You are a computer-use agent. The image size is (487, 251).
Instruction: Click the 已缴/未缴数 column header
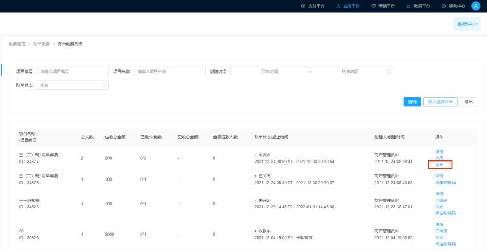pos(151,137)
